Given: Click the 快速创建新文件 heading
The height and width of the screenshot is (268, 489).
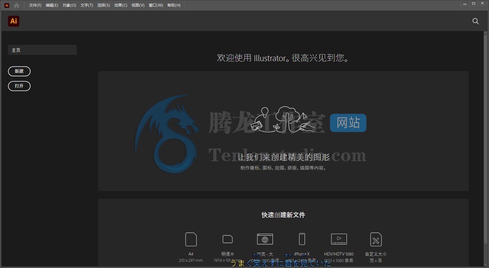Looking at the screenshot, I should coord(283,215).
